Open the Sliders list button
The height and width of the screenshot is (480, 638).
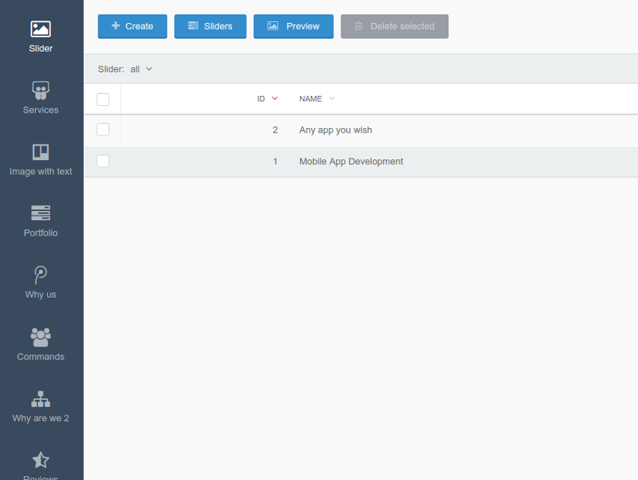(210, 27)
